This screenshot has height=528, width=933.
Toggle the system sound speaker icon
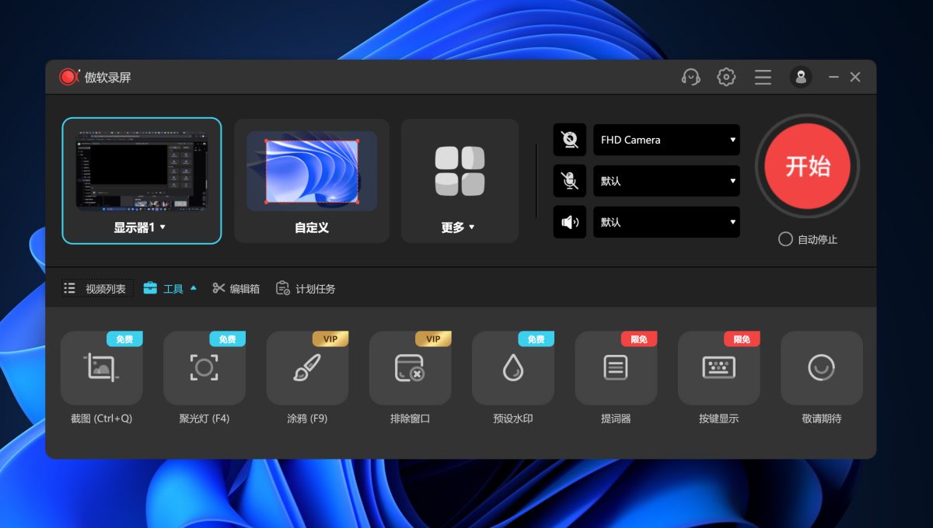570,222
